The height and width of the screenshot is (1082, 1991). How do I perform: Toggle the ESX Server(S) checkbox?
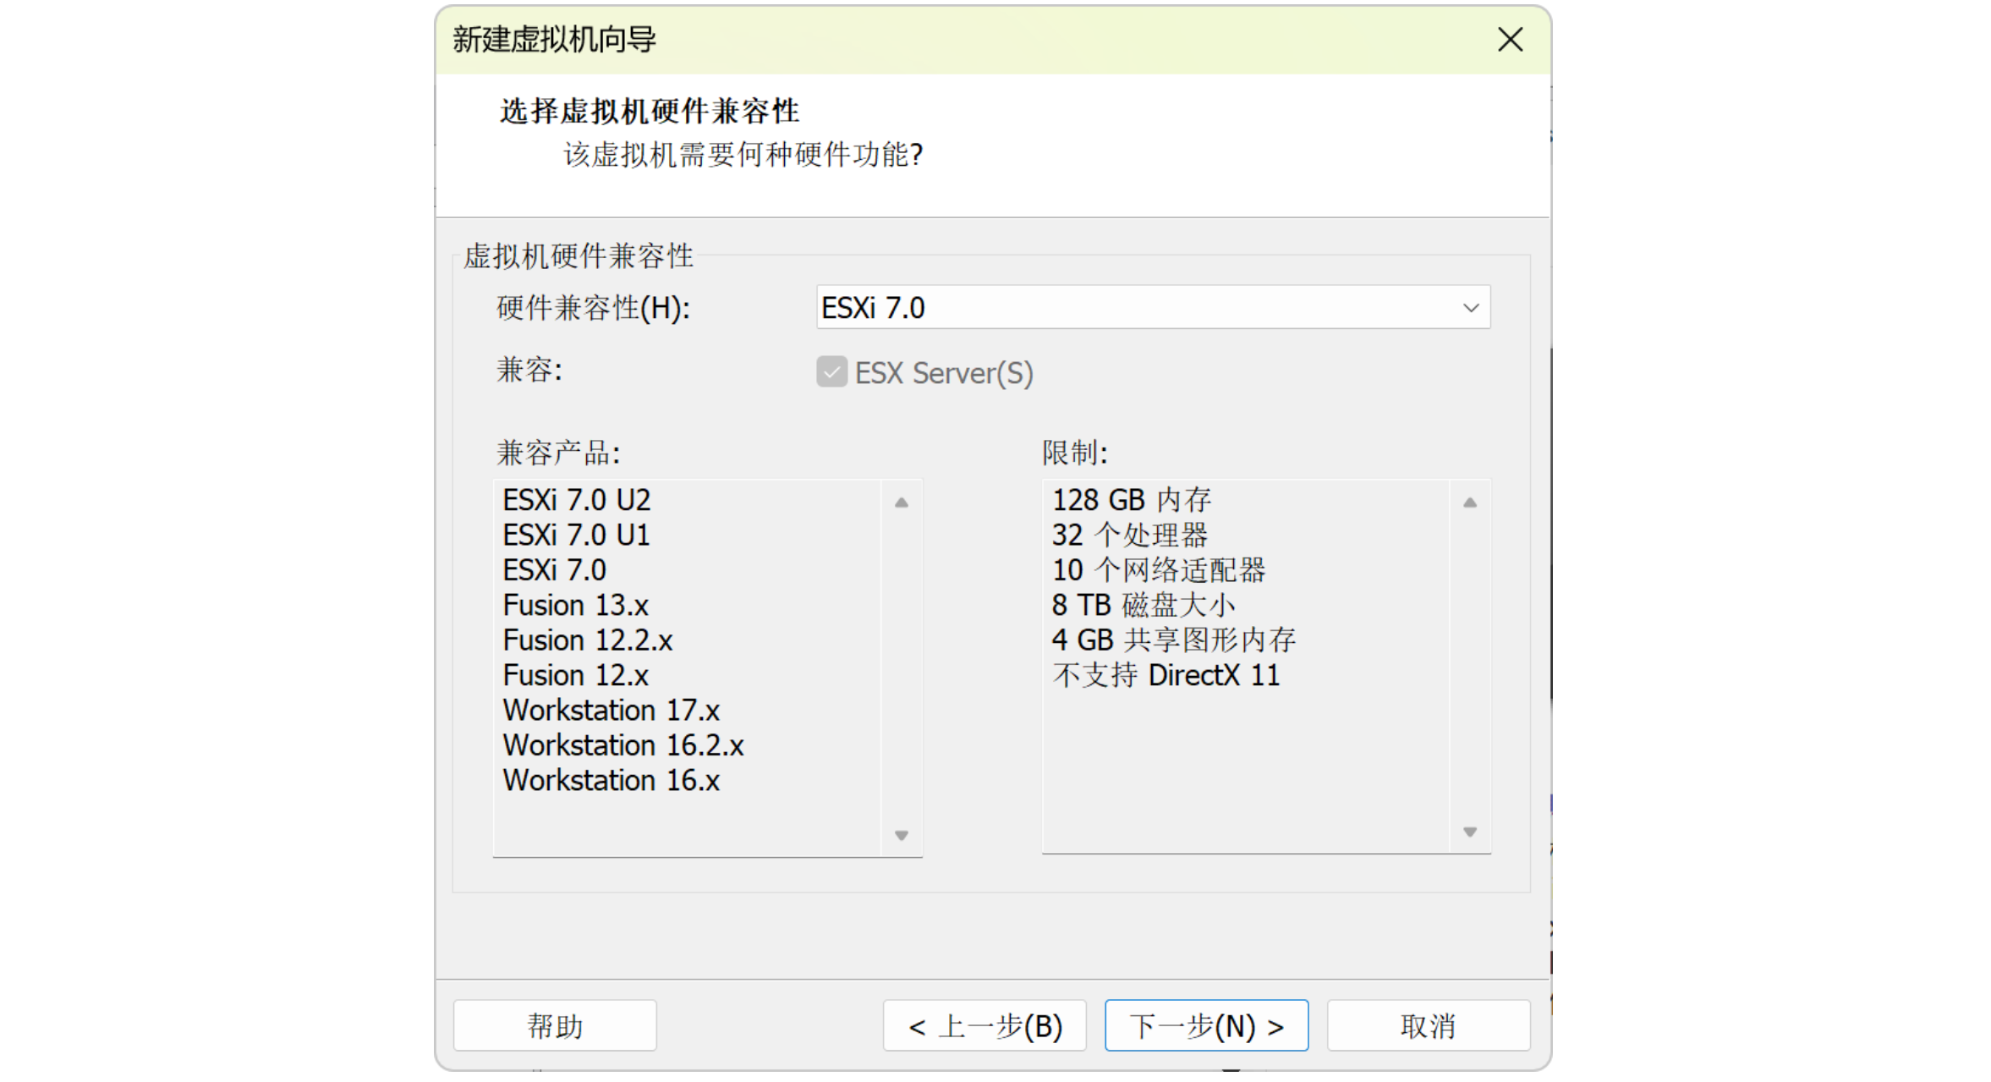pyautogui.click(x=831, y=372)
